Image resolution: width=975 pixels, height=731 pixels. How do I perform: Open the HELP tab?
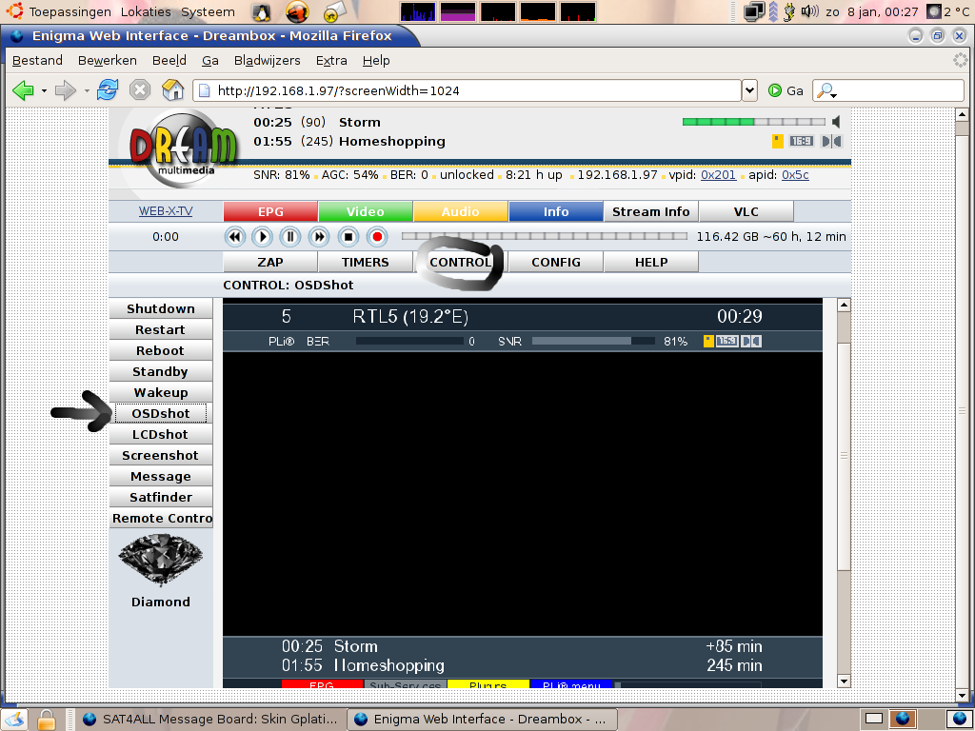651,263
